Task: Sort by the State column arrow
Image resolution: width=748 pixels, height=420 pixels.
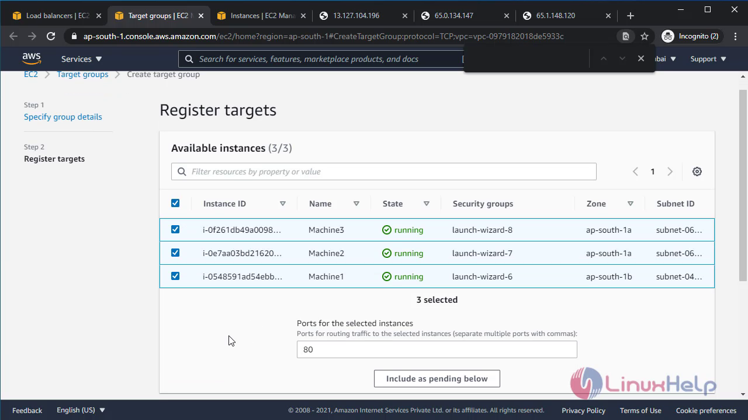Action: [x=427, y=204]
